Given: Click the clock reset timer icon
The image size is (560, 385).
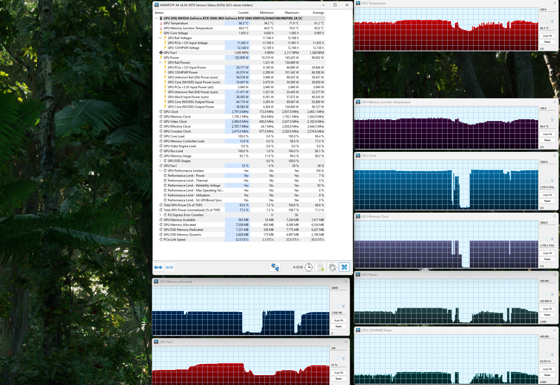Looking at the screenshot, I should [x=309, y=267].
